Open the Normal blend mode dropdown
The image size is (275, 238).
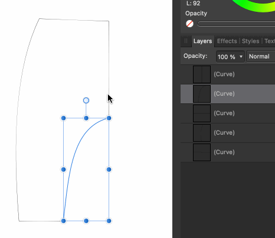[x=261, y=57]
